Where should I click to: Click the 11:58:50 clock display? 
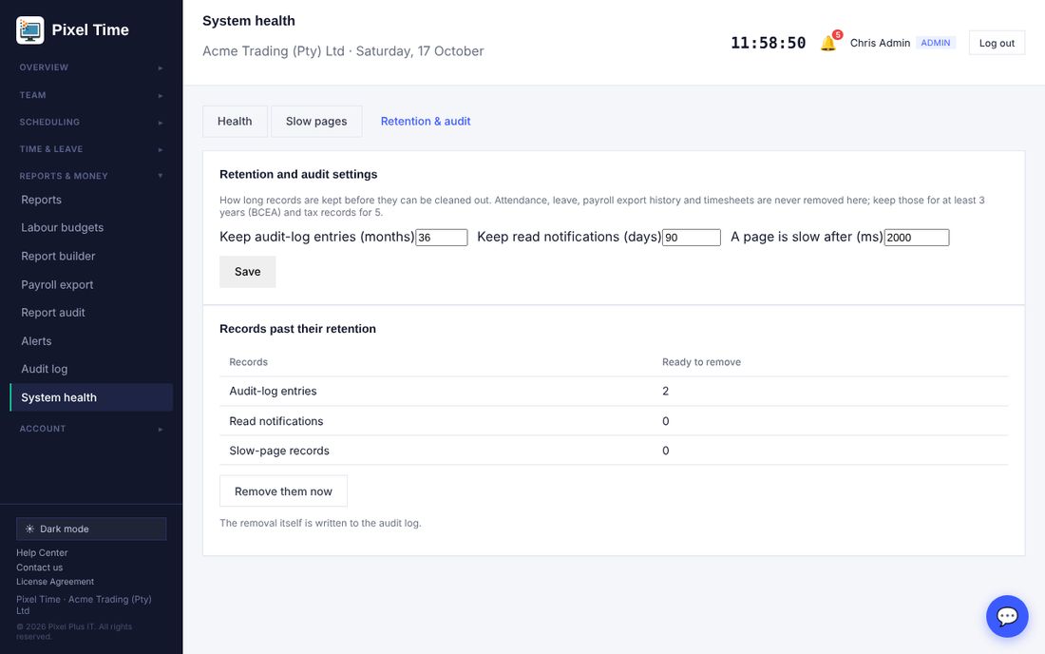coord(768,44)
